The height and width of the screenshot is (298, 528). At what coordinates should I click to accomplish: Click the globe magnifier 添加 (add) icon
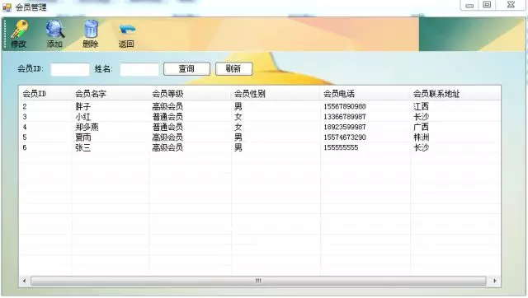(x=55, y=30)
